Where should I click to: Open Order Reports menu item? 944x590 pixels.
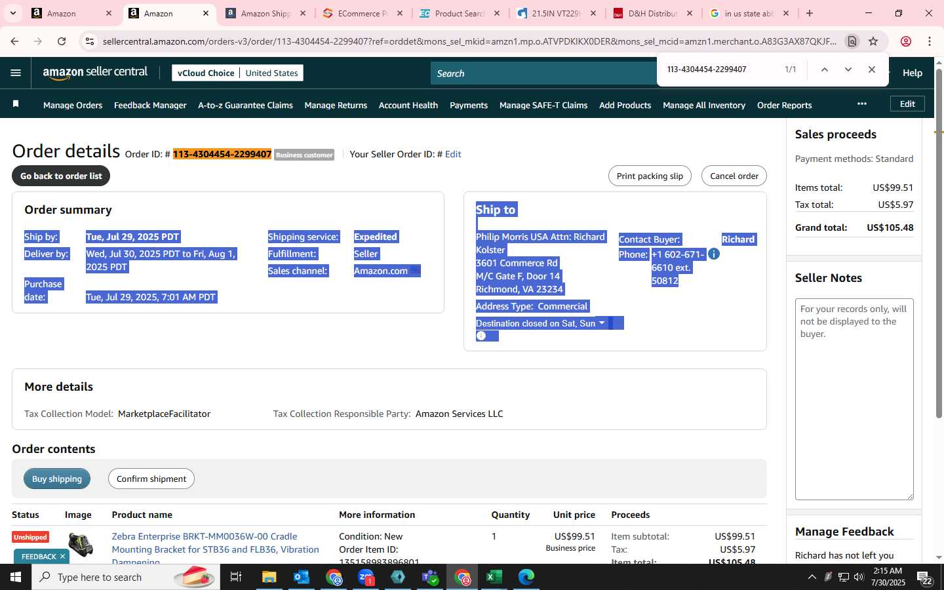pos(784,105)
